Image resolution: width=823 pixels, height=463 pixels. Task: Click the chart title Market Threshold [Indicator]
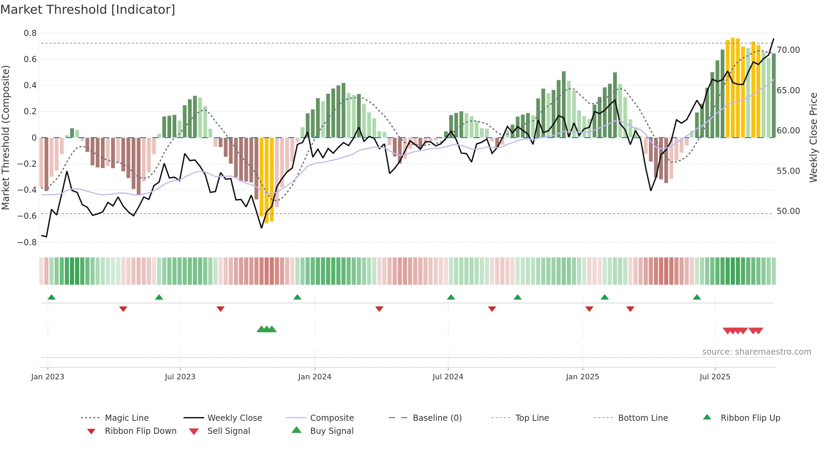(x=88, y=10)
